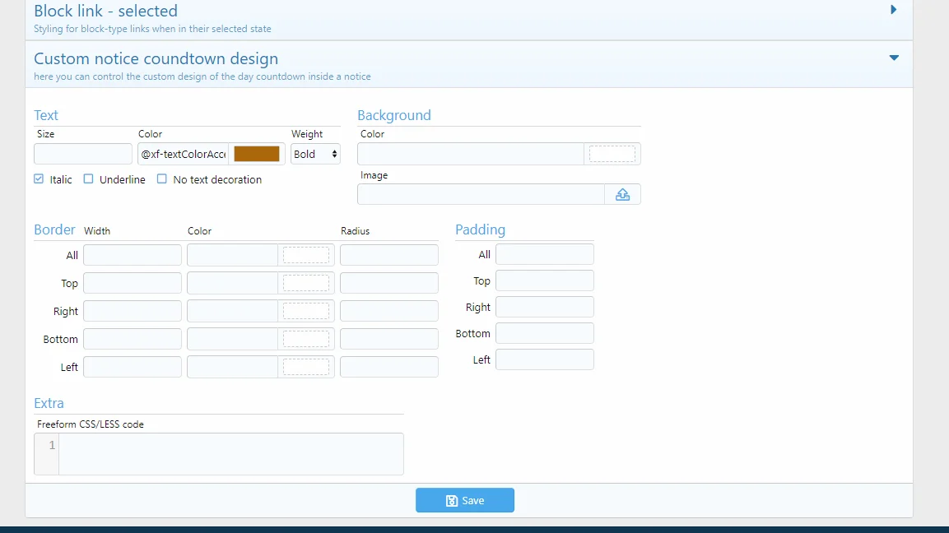The width and height of the screenshot is (949, 533).
Task: Click the Freeform CSS/LESS code editor
Action: click(230, 454)
